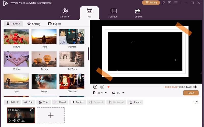Select the Wedding theme thumbnail
Viewport: 204px width, 127px height.
point(16,59)
